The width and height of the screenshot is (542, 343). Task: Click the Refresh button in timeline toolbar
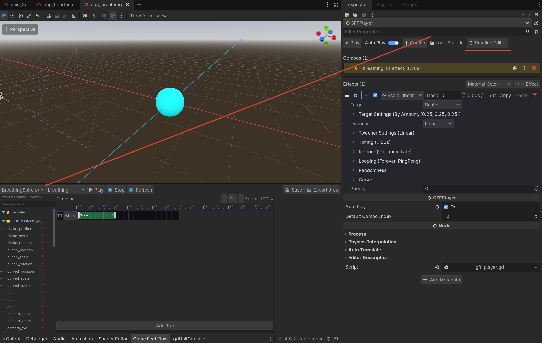pyautogui.click(x=141, y=190)
